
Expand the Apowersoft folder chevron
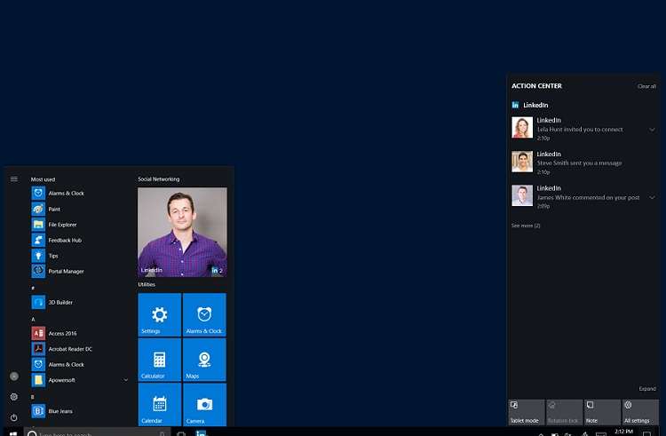click(126, 380)
